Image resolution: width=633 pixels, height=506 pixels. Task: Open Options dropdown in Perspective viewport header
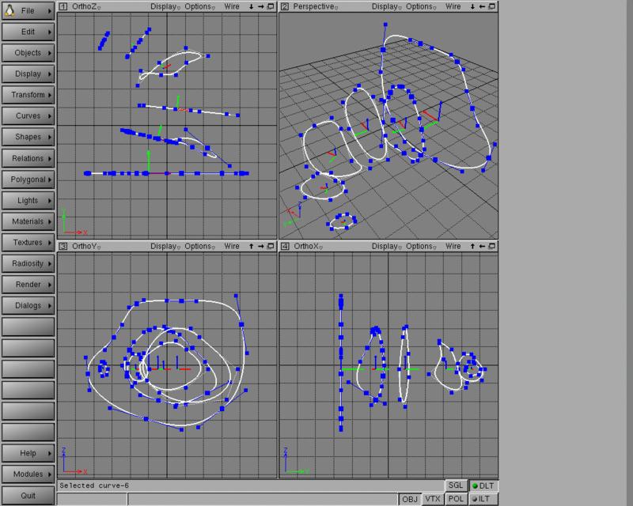coord(421,6)
